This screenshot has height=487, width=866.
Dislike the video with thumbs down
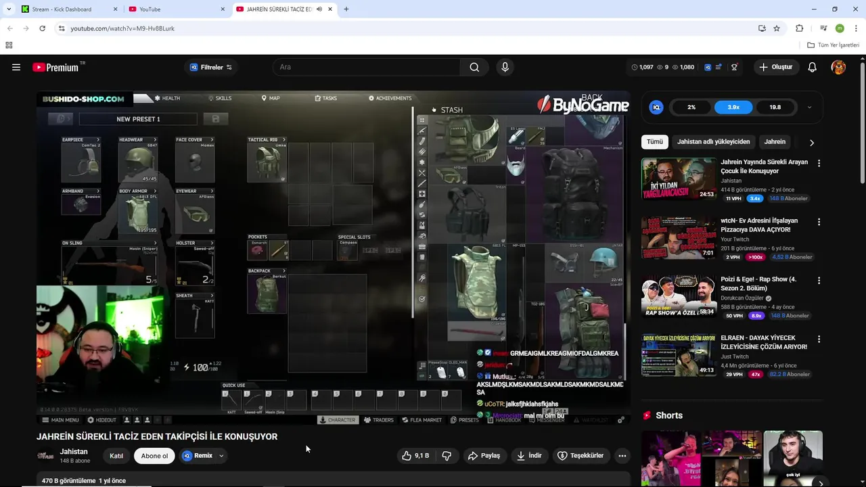(447, 456)
